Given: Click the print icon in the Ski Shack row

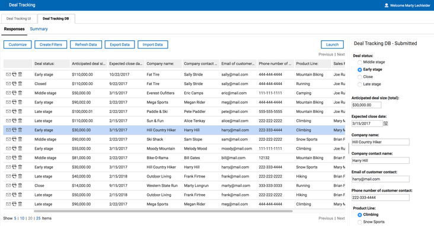Looking at the screenshot, I should coord(14,139).
